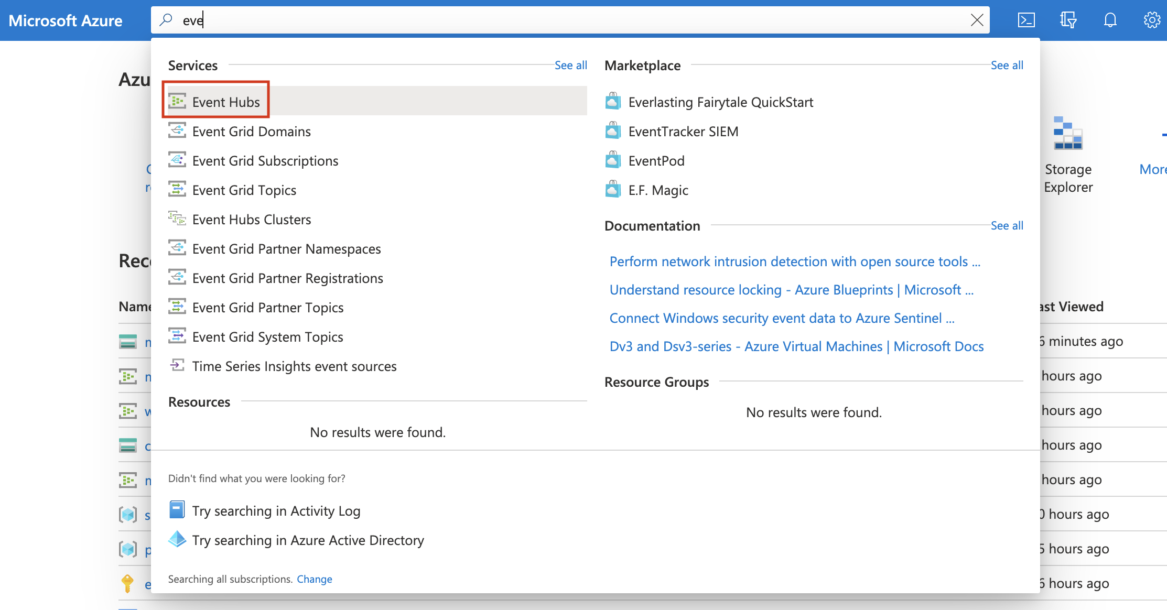The image size is (1167, 610).
Task: Click See all under Services section
Action: tap(569, 65)
